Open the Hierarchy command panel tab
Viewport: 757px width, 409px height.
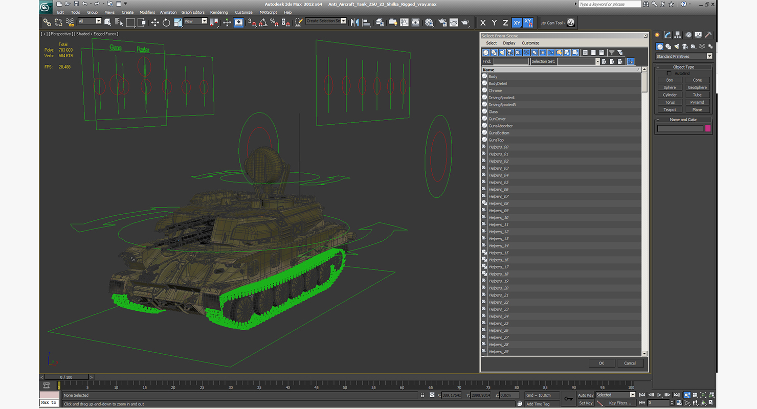point(678,35)
